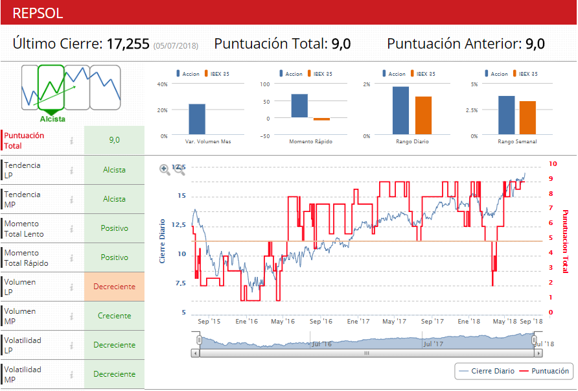The width and height of the screenshot is (578, 391).
Task: Open info icon for Volatilidad MP
Action: tap(71, 374)
